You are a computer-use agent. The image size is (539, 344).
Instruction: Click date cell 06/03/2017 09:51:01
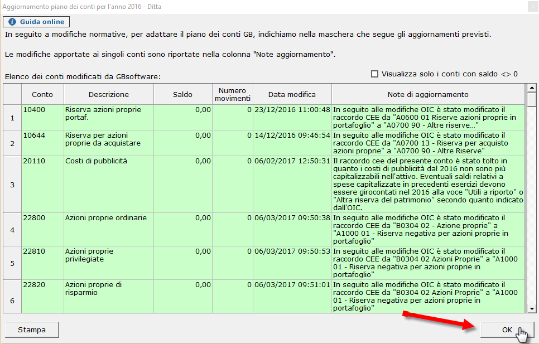click(292, 296)
